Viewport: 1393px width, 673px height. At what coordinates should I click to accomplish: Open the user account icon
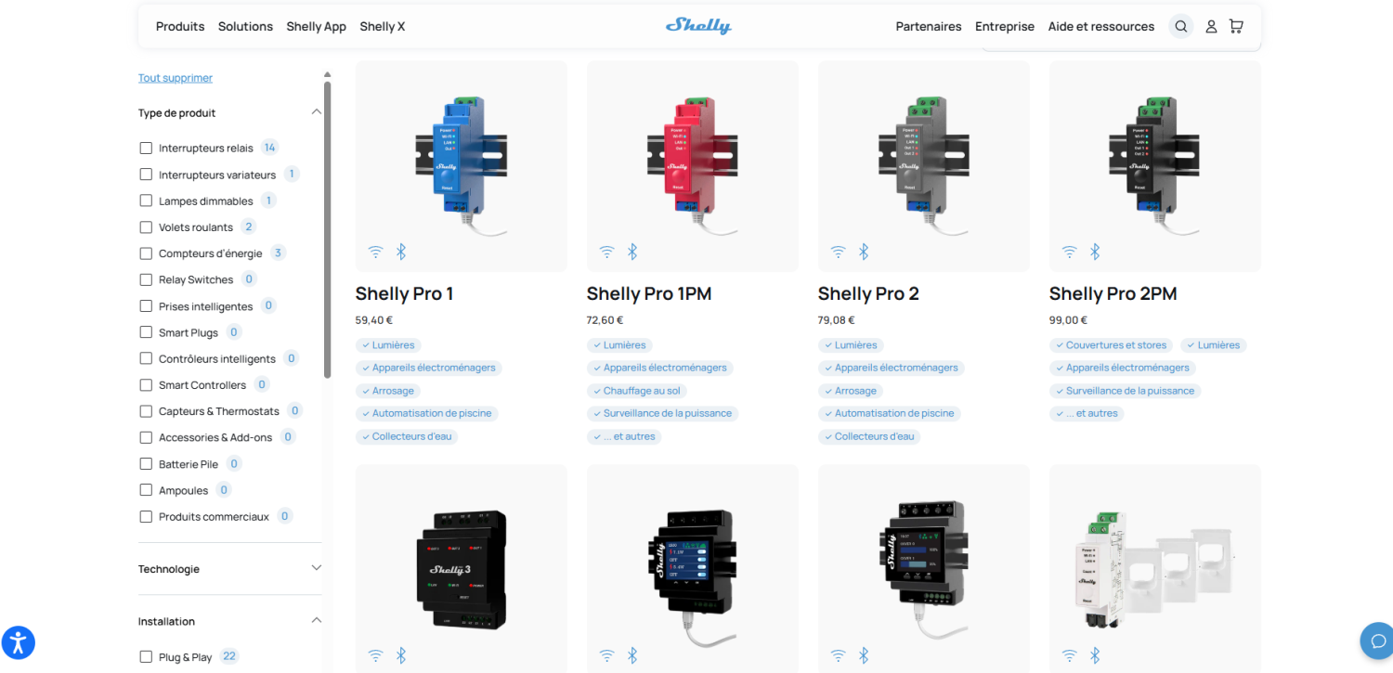coord(1211,27)
